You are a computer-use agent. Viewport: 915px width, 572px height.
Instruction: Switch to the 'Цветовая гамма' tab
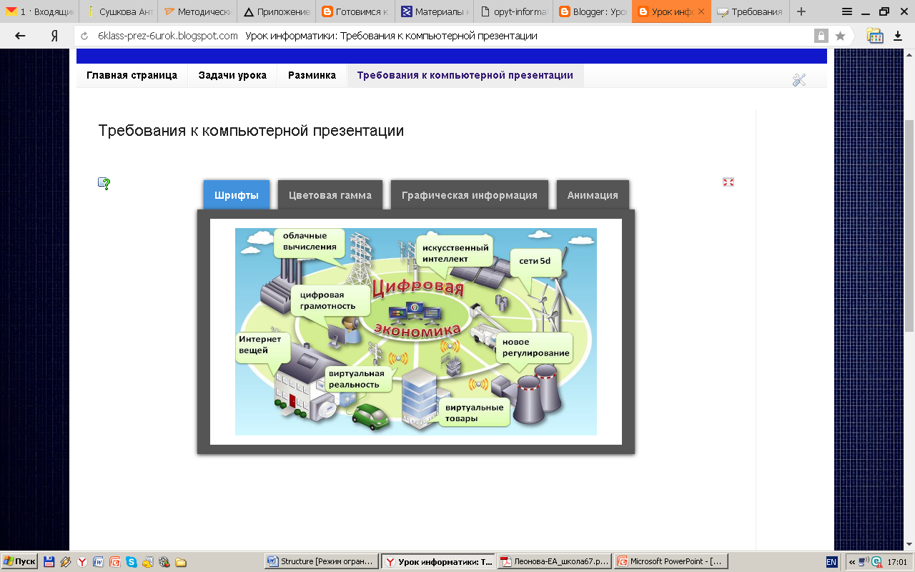coord(330,195)
